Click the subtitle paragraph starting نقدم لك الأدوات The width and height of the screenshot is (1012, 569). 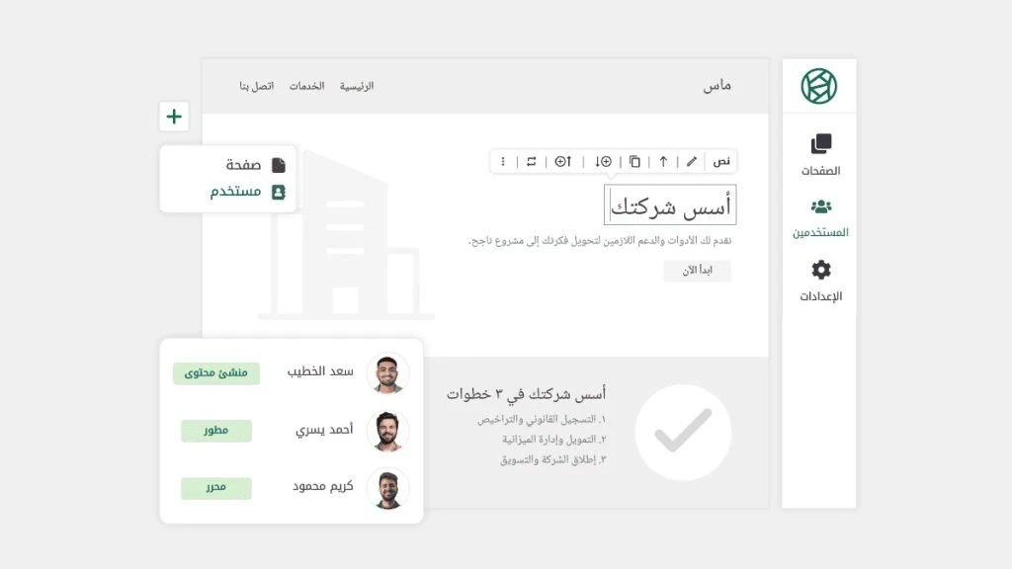(600, 241)
